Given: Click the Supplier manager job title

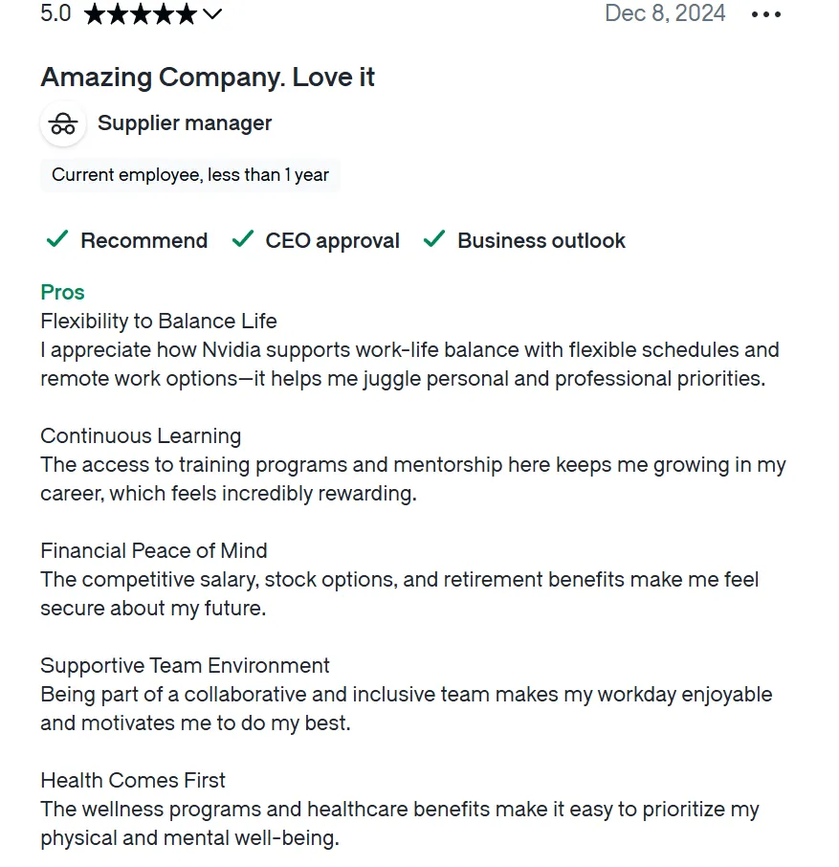Looking at the screenshot, I should coord(185,122).
